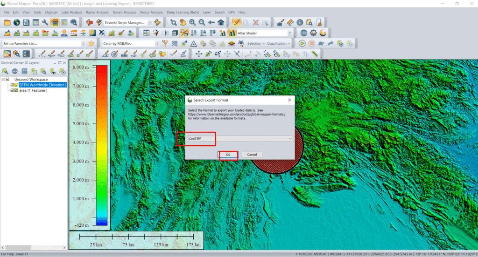Click the crop tool icon
Viewport: 478px width, 257px height.
(x=305, y=54)
